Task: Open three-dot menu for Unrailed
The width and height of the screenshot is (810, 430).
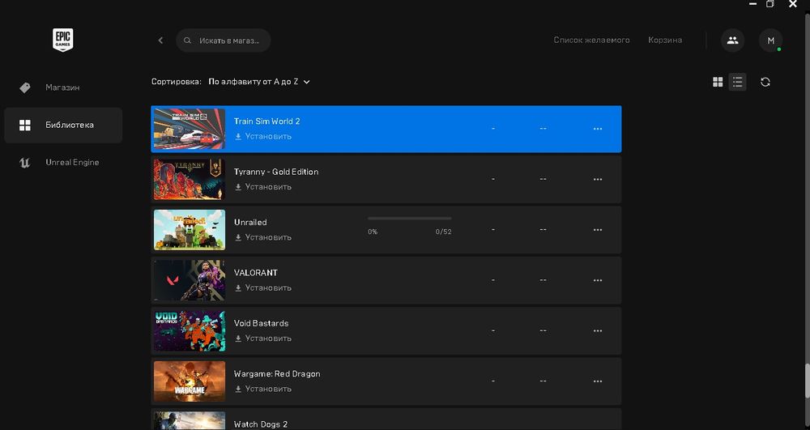Action: (598, 230)
